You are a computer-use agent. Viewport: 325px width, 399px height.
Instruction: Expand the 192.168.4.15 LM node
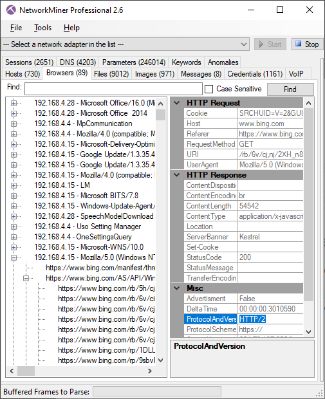pyautogui.click(x=14, y=186)
